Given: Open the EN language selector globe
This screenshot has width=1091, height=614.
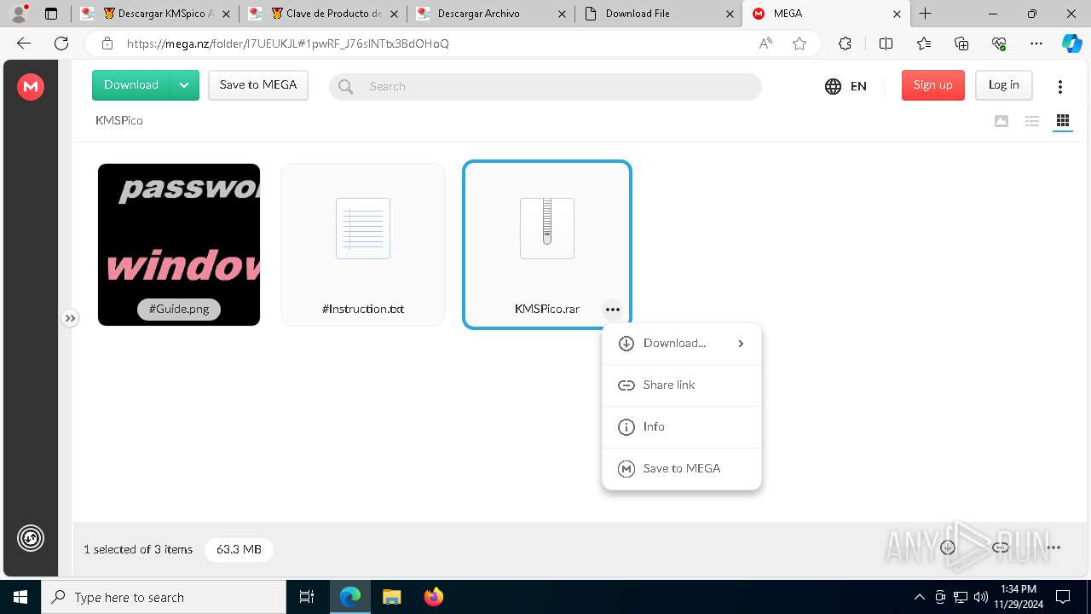Looking at the screenshot, I should 846,86.
